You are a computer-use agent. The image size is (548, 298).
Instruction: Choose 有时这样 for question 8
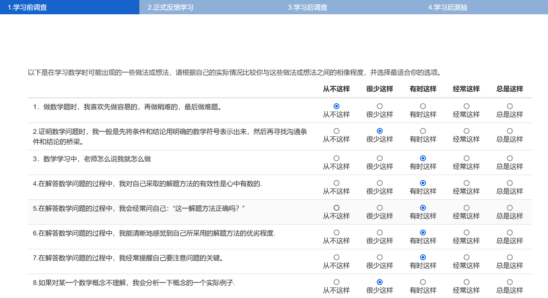[423, 282]
